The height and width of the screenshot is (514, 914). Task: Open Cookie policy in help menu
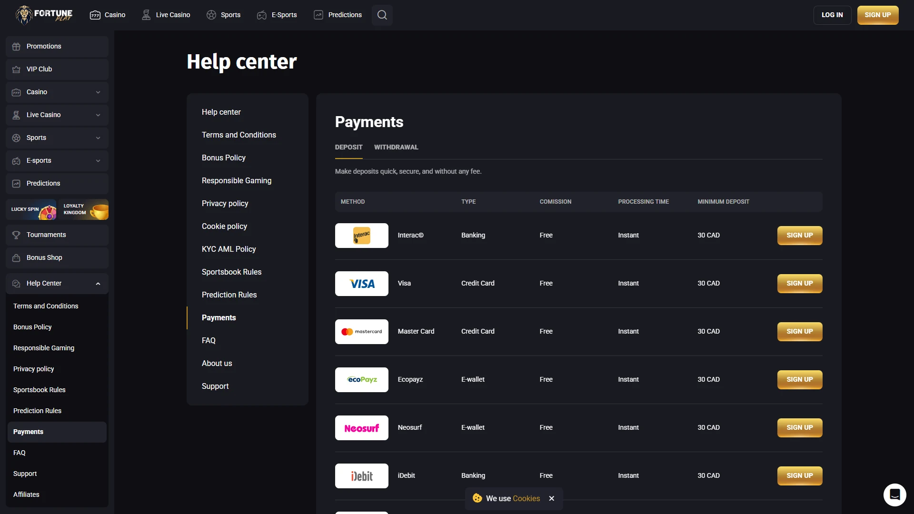coord(224,226)
